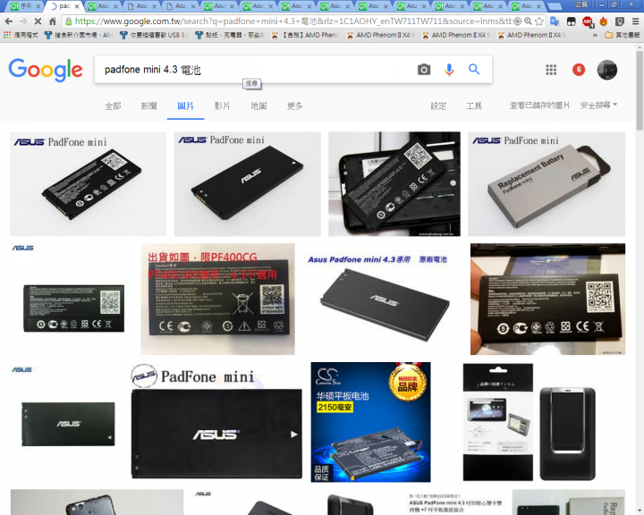
Task: Open the Google Translate extension
Action: pyautogui.click(x=555, y=21)
